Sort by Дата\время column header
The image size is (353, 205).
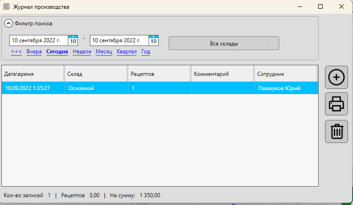pyautogui.click(x=32, y=74)
